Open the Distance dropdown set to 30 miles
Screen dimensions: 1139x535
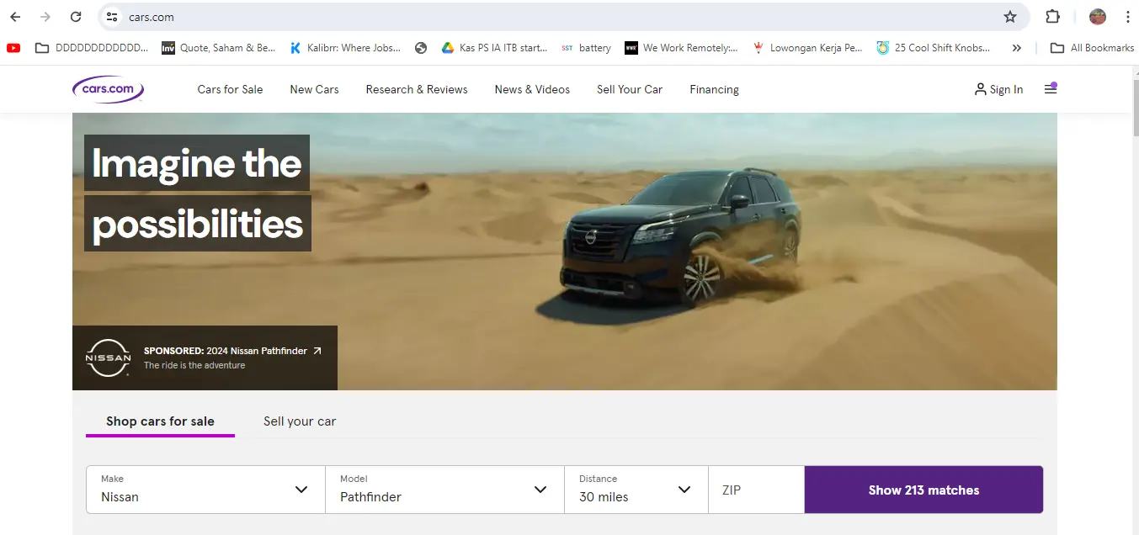click(636, 490)
